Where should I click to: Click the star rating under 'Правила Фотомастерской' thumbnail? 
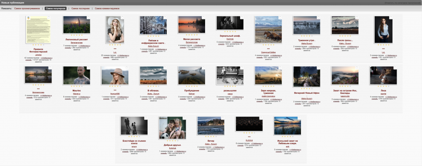coord(38,45)
